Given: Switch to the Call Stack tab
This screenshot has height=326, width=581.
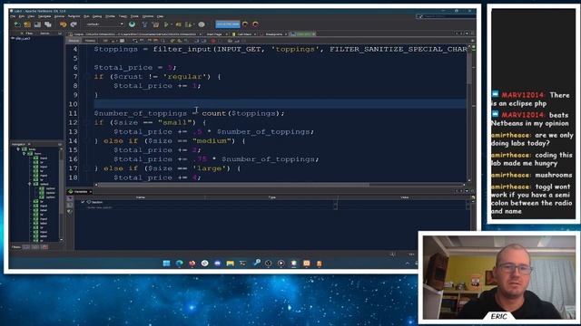Looking at the screenshot, I should click(x=244, y=34).
